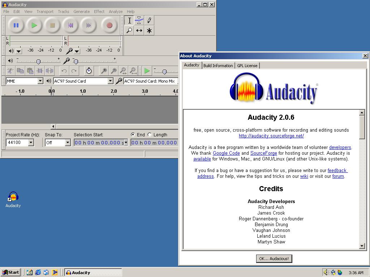Click the output volume slider handle
This screenshot has width=370, height=277.
38,61
